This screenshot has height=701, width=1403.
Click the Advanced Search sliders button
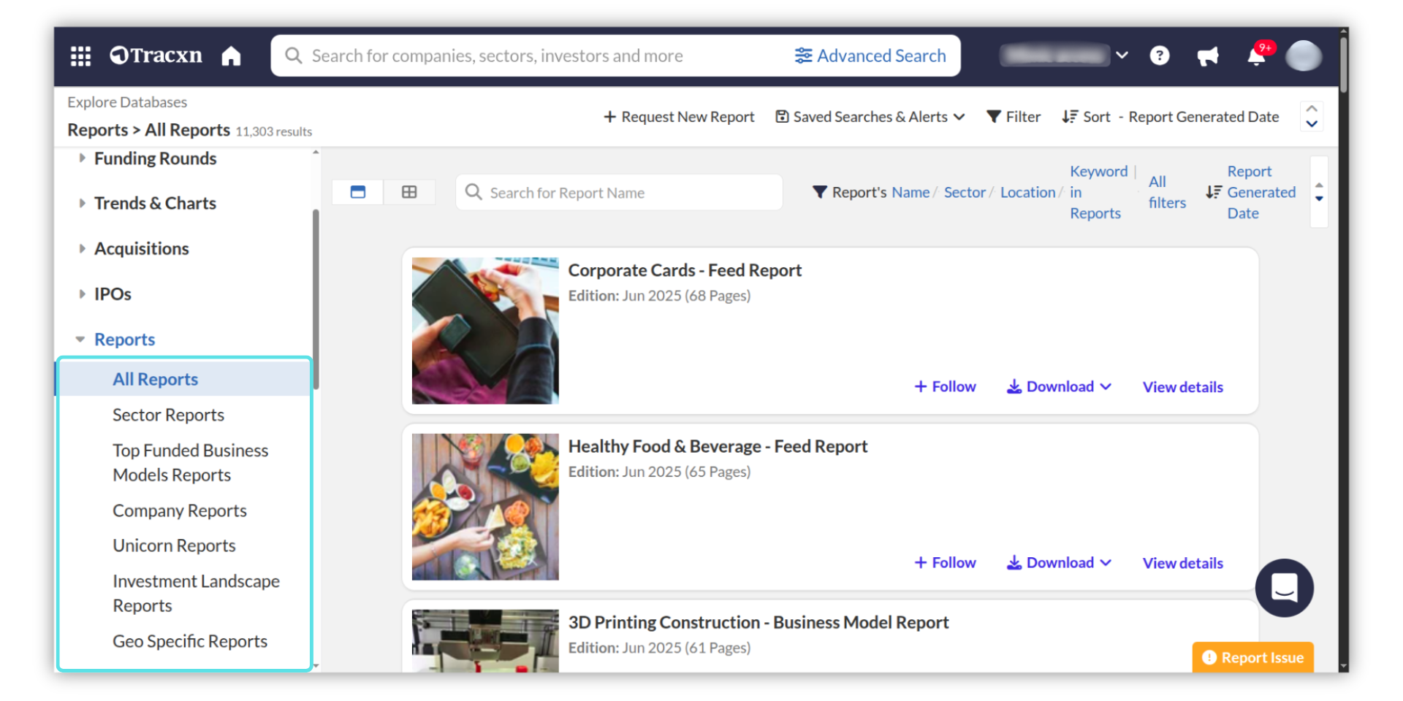870,56
